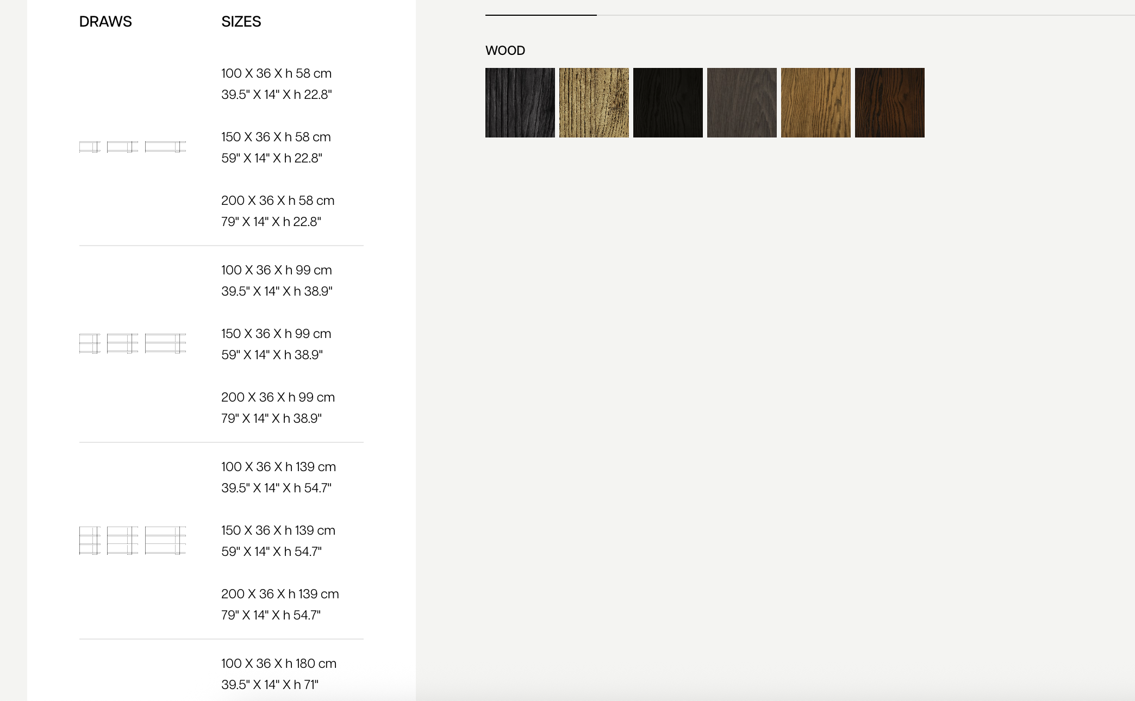Select size 39.5" X 14" X h 54.7"
The image size is (1135, 701).
click(x=276, y=488)
